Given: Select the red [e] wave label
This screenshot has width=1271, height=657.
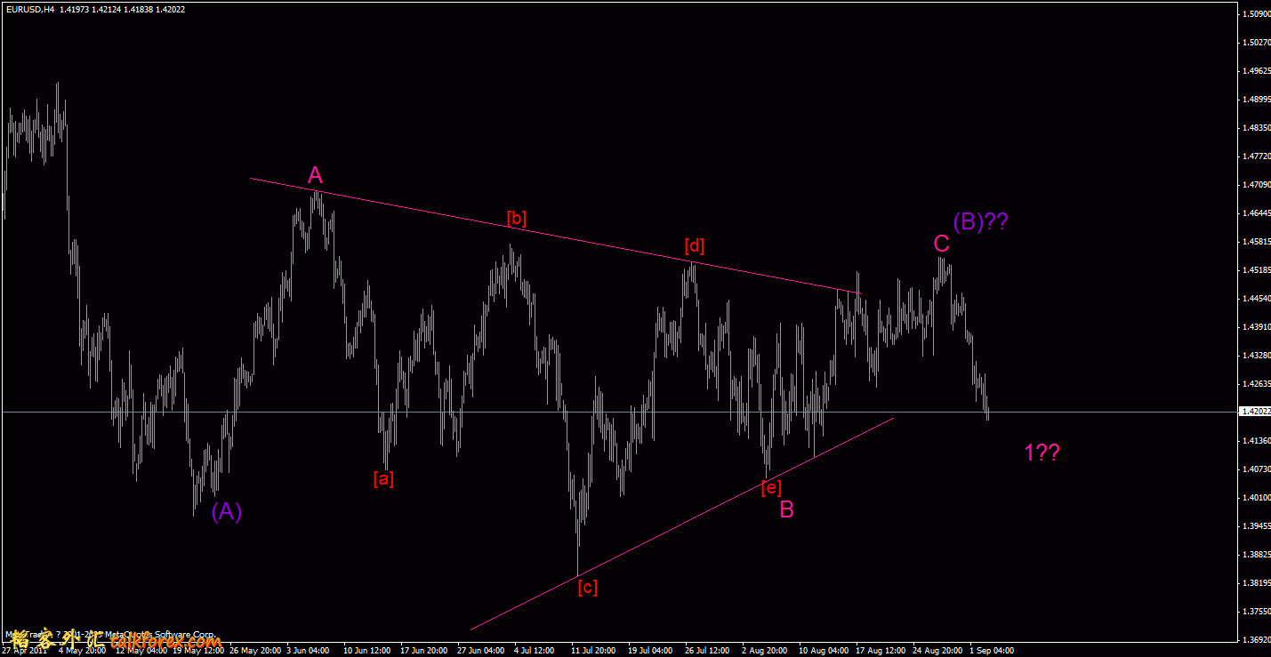Looking at the screenshot, I should point(771,487).
